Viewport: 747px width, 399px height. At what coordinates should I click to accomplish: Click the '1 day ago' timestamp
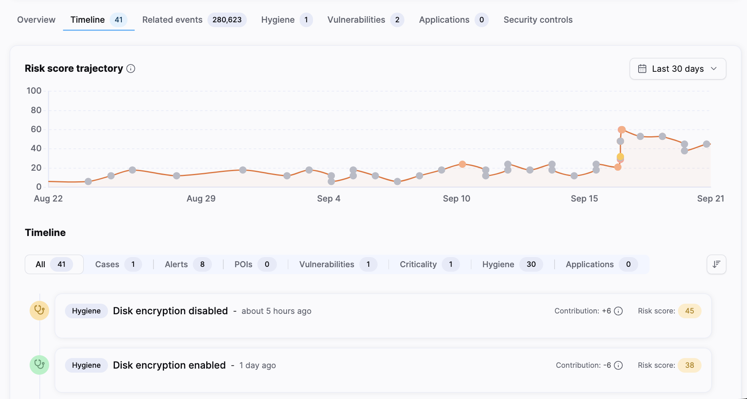257,365
